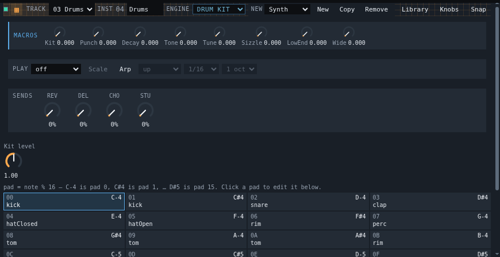Select pad 03 clap
The width and height of the screenshot is (500, 257).
tap(430, 201)
